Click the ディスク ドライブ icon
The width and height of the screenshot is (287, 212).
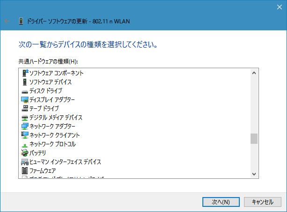(25, 91)
